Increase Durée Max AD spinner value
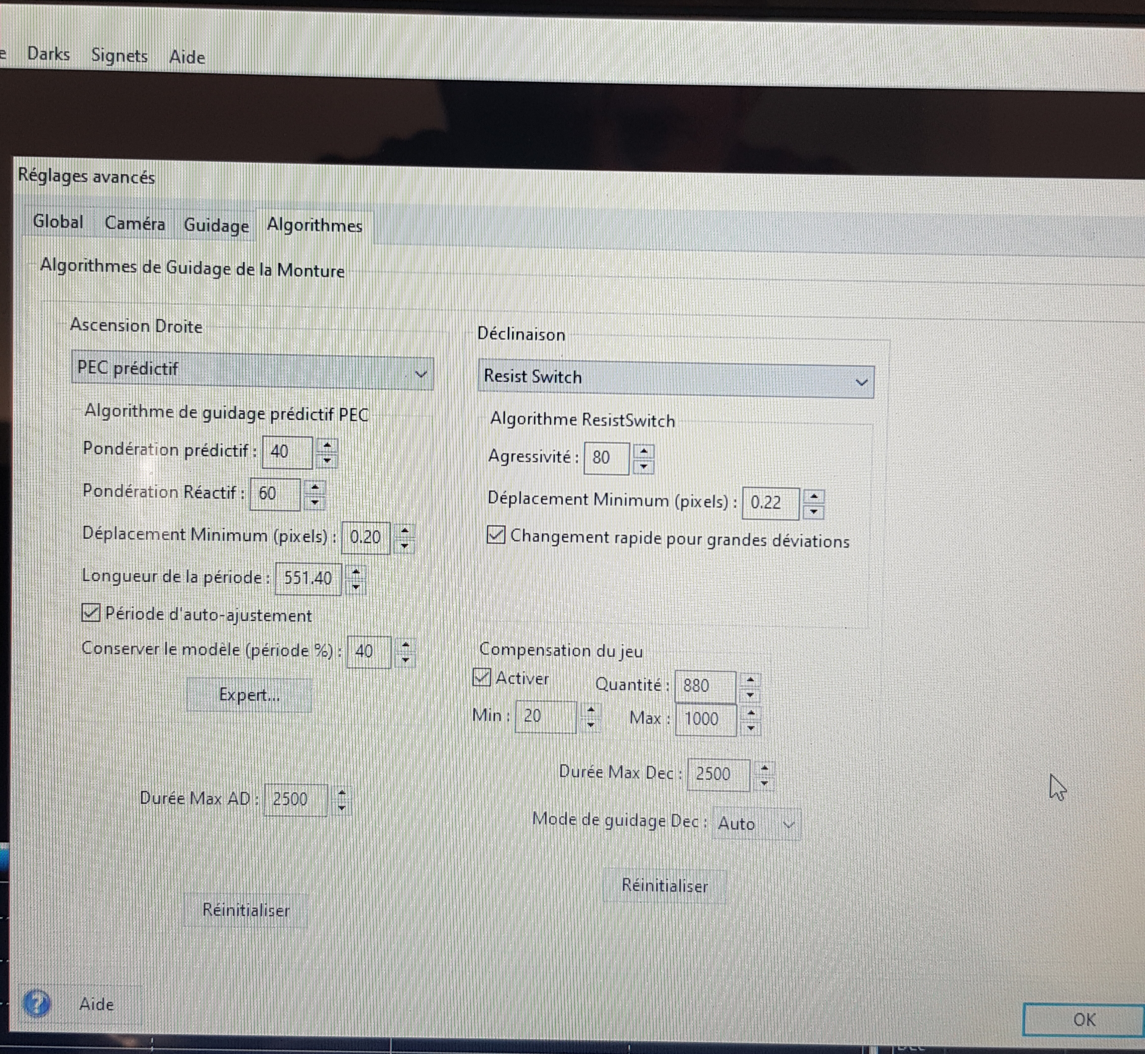The image size is (1145, 1054). coord(342,792)
